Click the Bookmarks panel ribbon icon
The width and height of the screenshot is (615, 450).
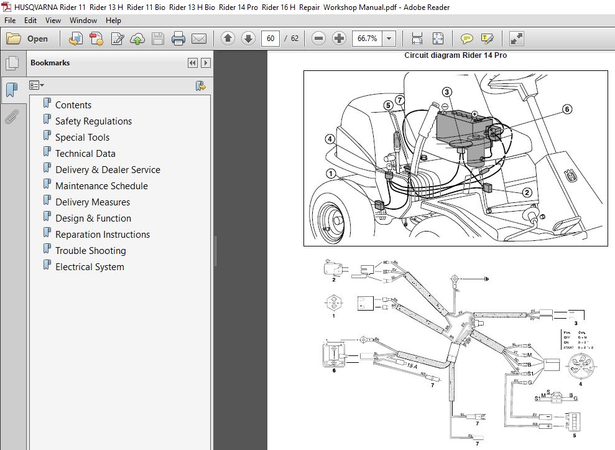[12, 90]
